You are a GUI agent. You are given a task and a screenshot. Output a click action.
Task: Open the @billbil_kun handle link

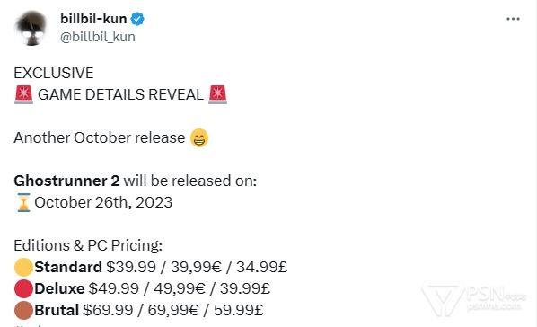click(x=98, y=37)
